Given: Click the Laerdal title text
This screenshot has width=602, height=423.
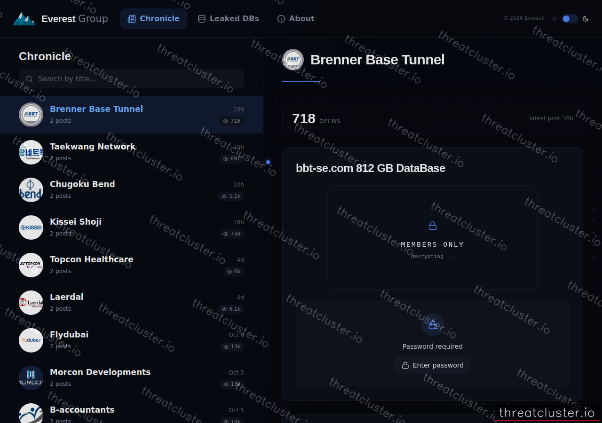Looking at the screenshot, I should [67, 297].
